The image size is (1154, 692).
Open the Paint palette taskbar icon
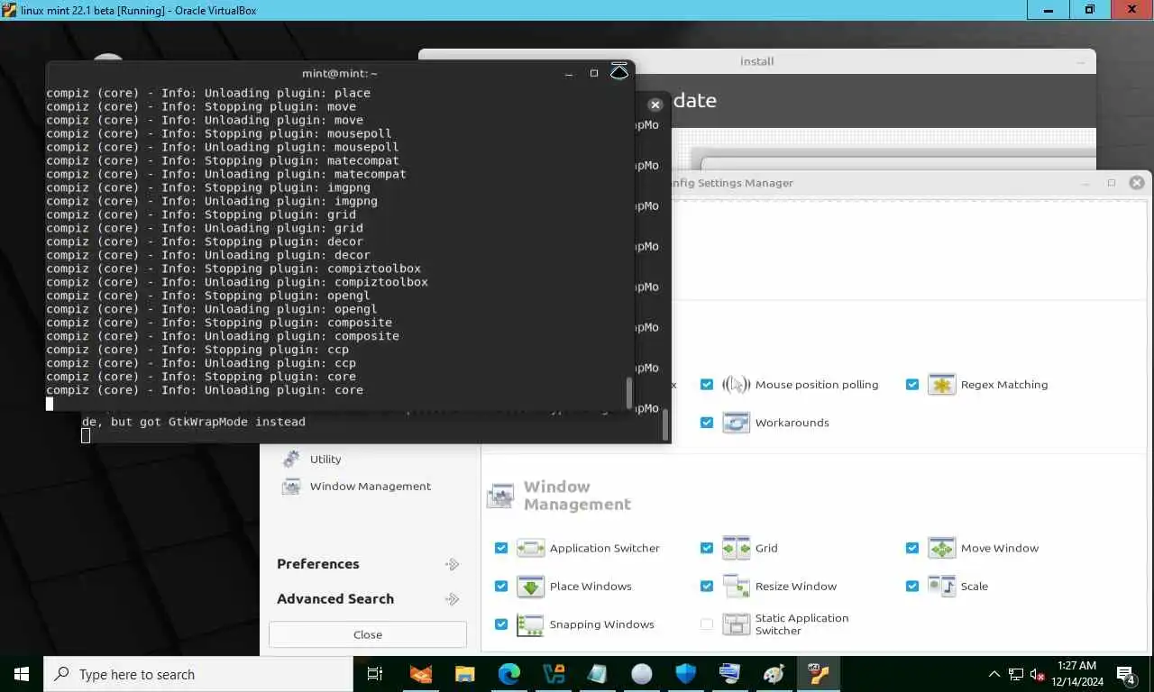tap(774, 674)
